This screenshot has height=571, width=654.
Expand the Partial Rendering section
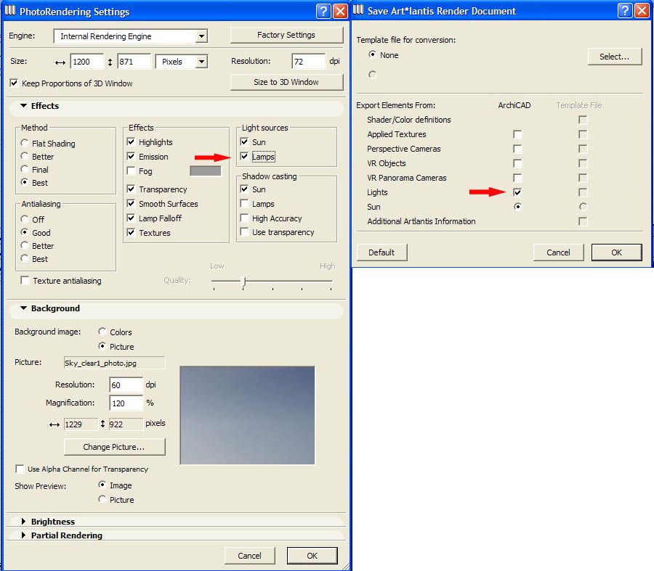click(x=23, y=535)
